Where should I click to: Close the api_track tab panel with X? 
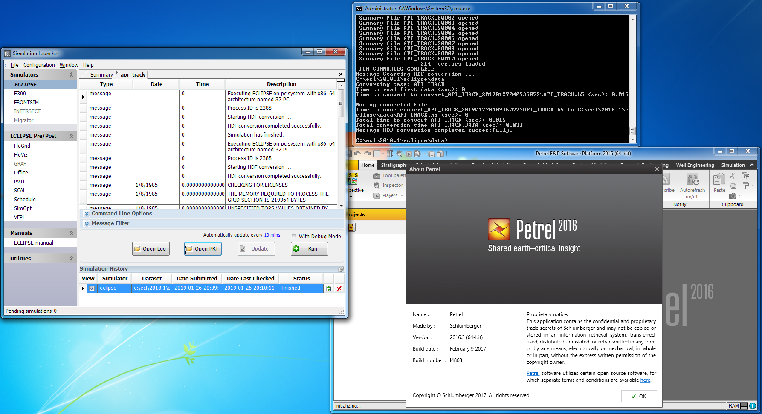[x=340, y=74]
